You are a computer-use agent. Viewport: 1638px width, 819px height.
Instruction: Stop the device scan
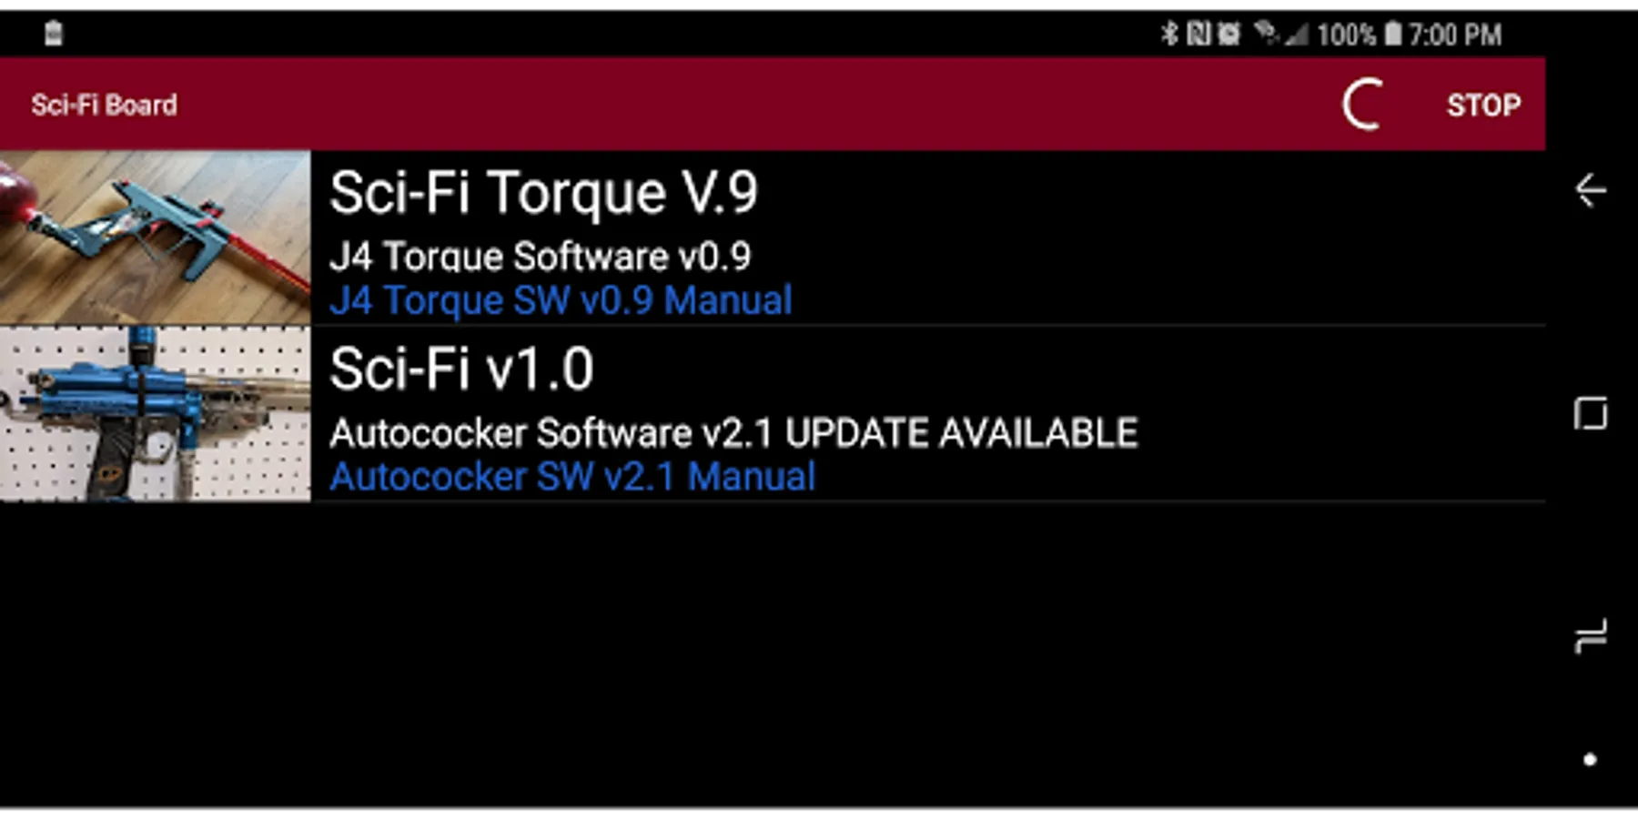click(1483, 106)
